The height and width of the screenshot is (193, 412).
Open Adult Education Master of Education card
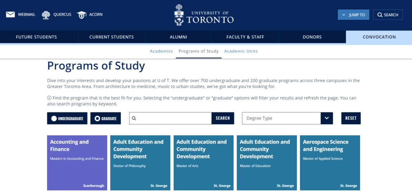click(x=267, y=163)
